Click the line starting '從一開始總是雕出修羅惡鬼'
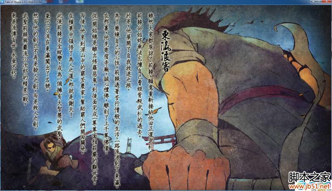The height and width of the screenshot is (191, 332). [94, 99]
